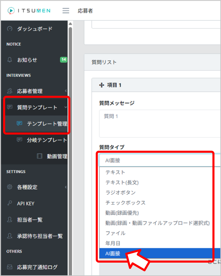Screen dimensions: 221x276
Task: Collapse the 質問テンプレート submenu
Action: click(x=65, y=107)
